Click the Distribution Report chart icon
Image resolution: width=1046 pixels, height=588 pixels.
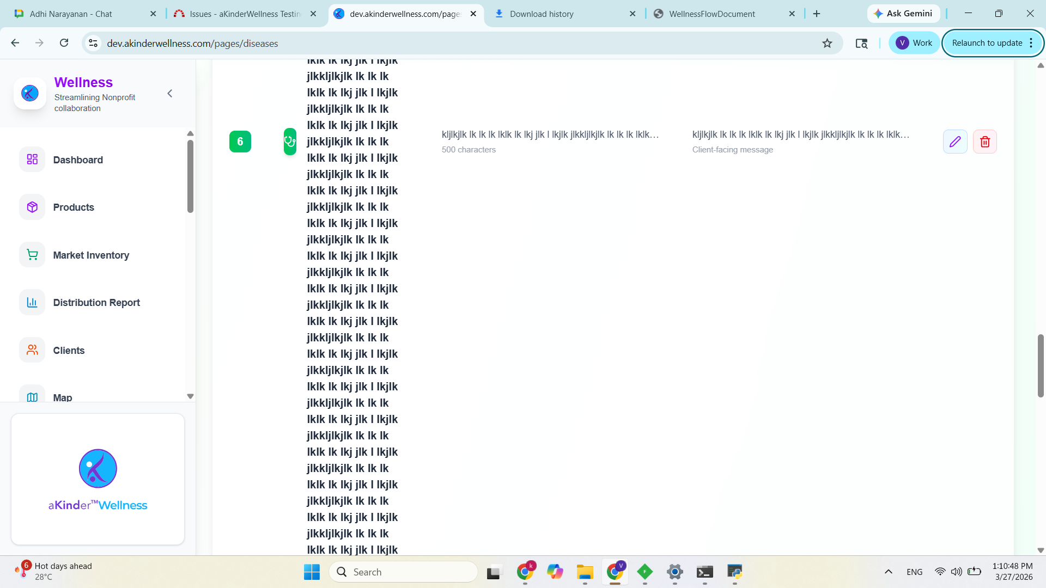[32, 302]
